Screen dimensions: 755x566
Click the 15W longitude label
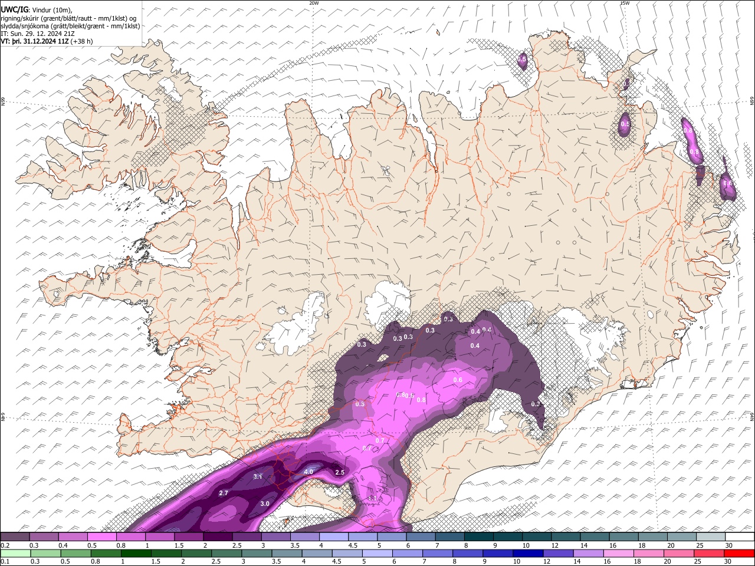coord(625,3)
